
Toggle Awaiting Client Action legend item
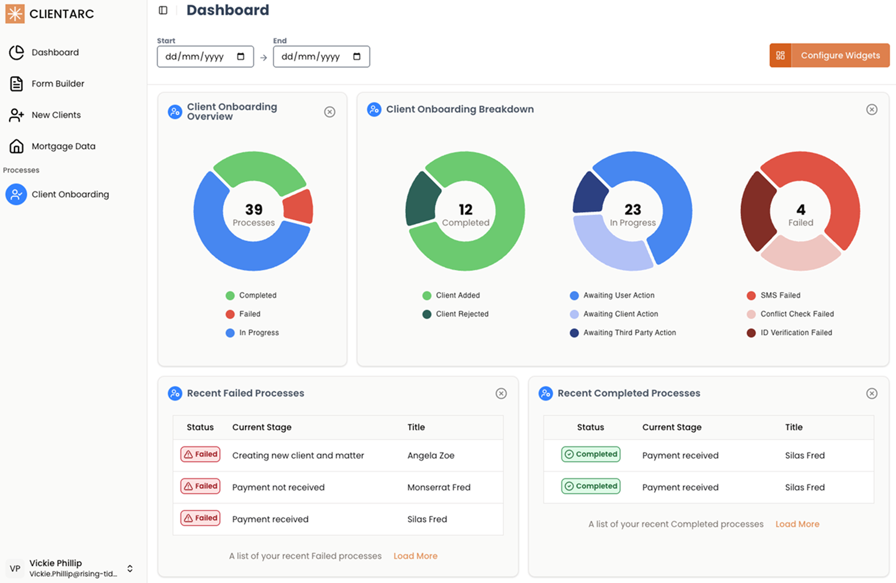(614, 314)
